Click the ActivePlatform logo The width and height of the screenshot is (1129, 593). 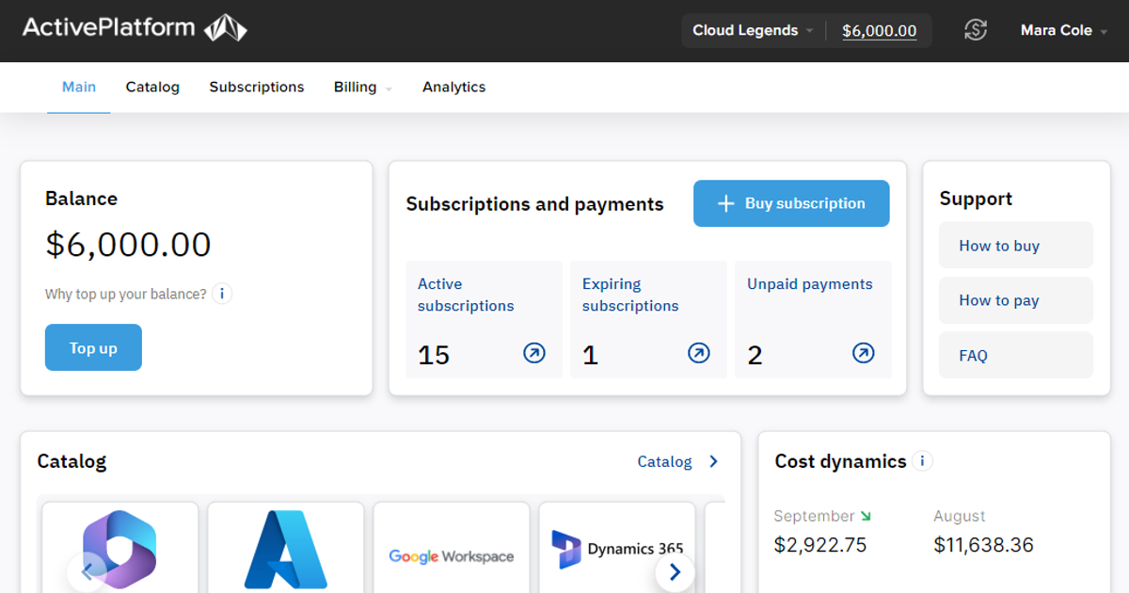point(132,28)
